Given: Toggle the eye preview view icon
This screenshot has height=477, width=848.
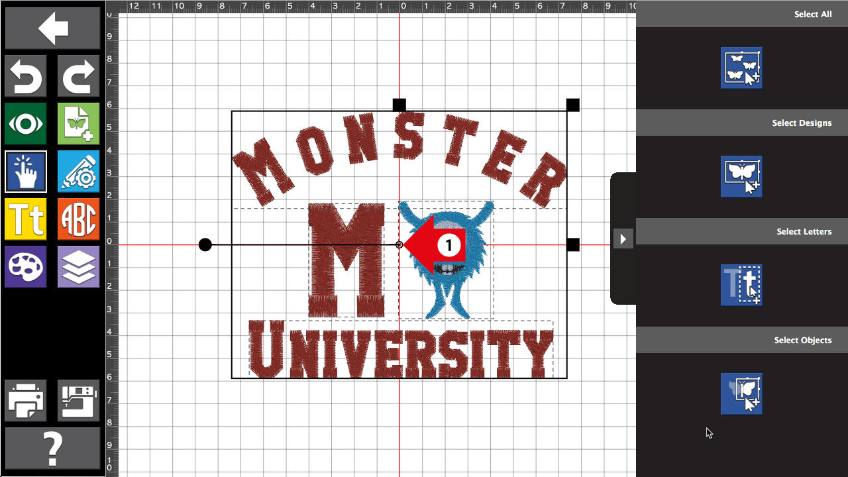Looking at the screenshot, I should coord(26,124).
